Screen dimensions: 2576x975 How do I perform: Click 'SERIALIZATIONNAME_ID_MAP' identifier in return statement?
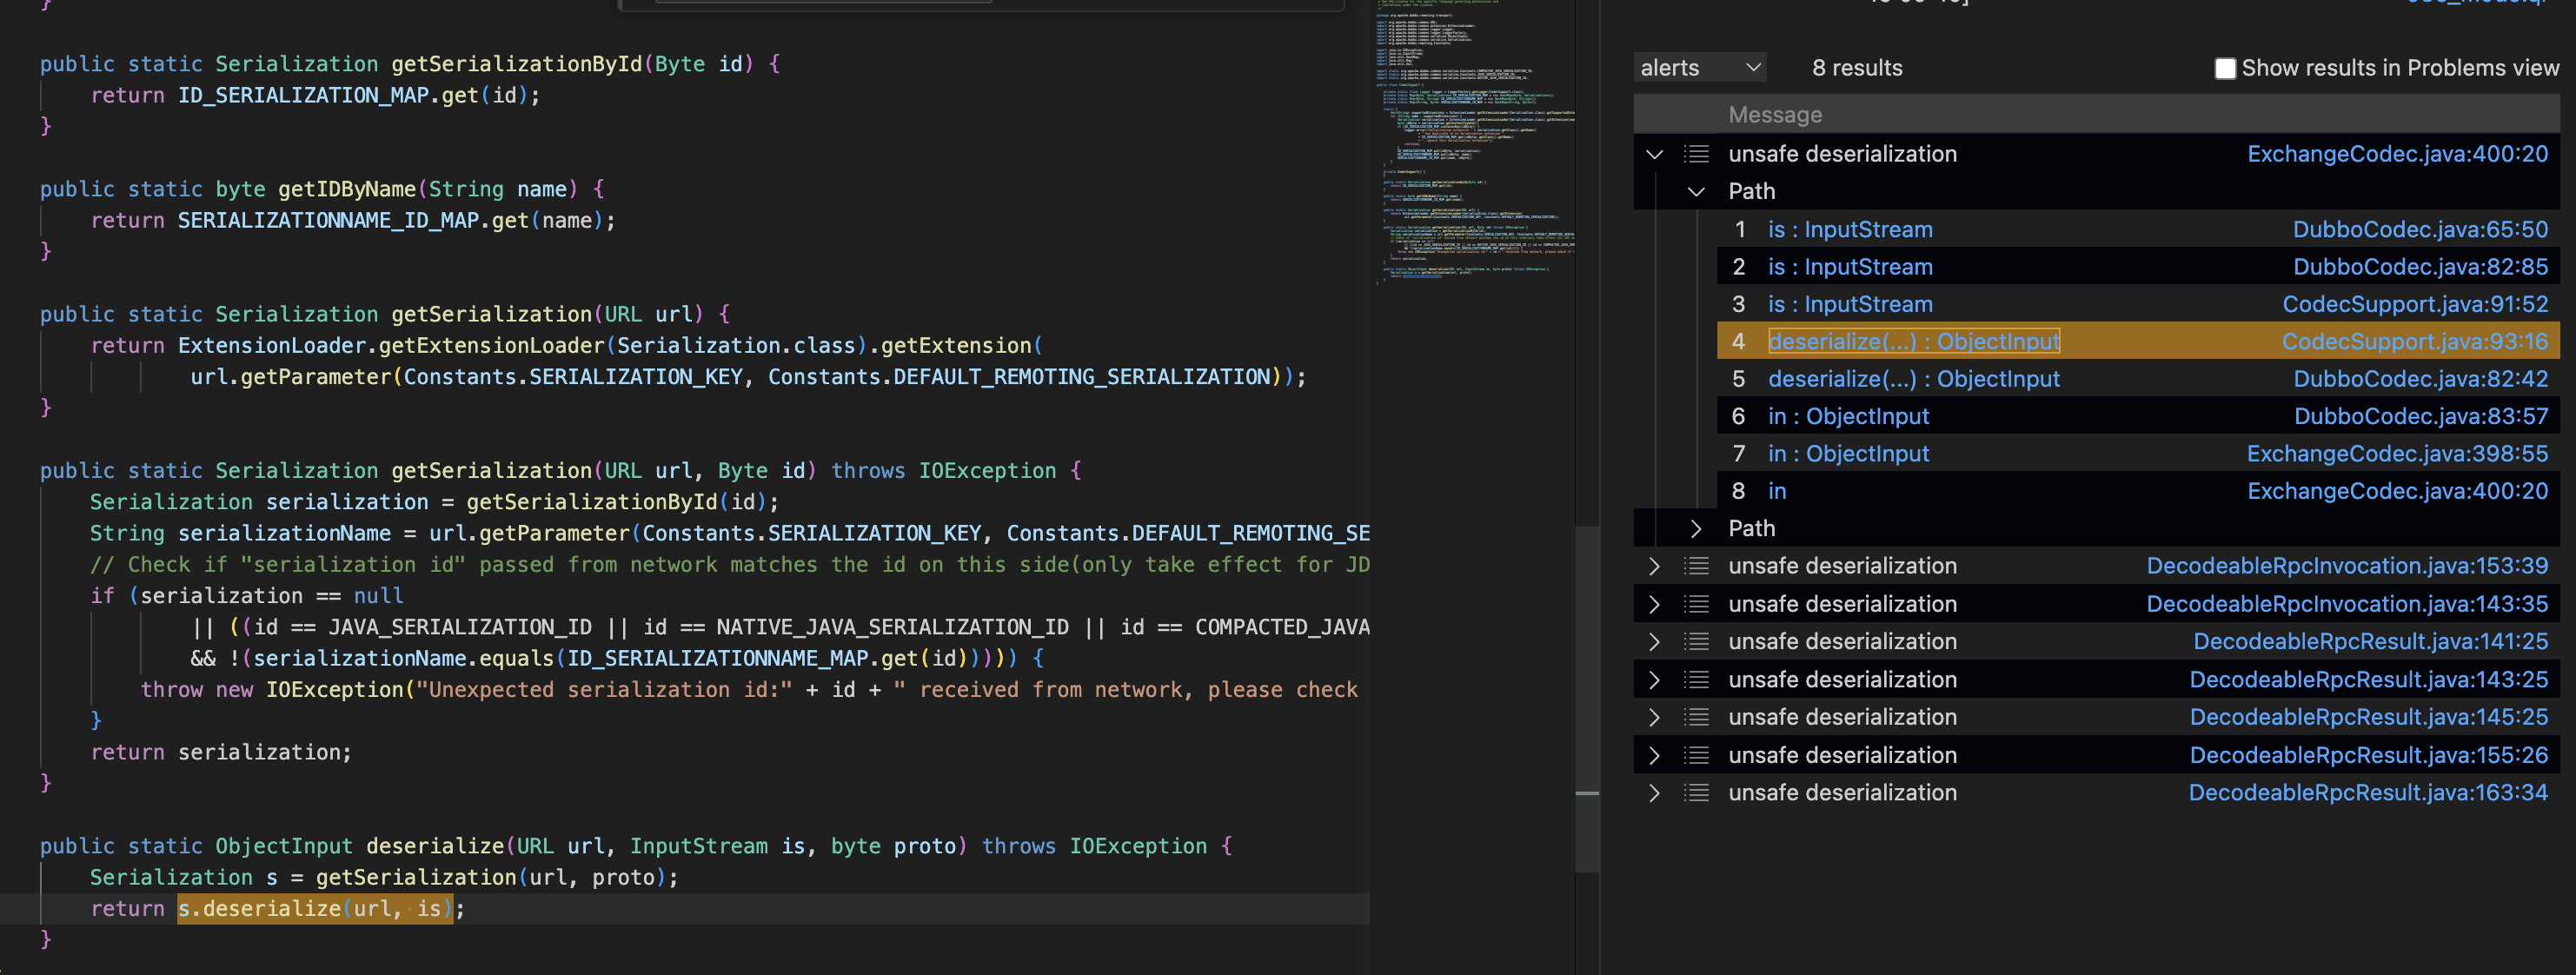[x=328, y=220]
